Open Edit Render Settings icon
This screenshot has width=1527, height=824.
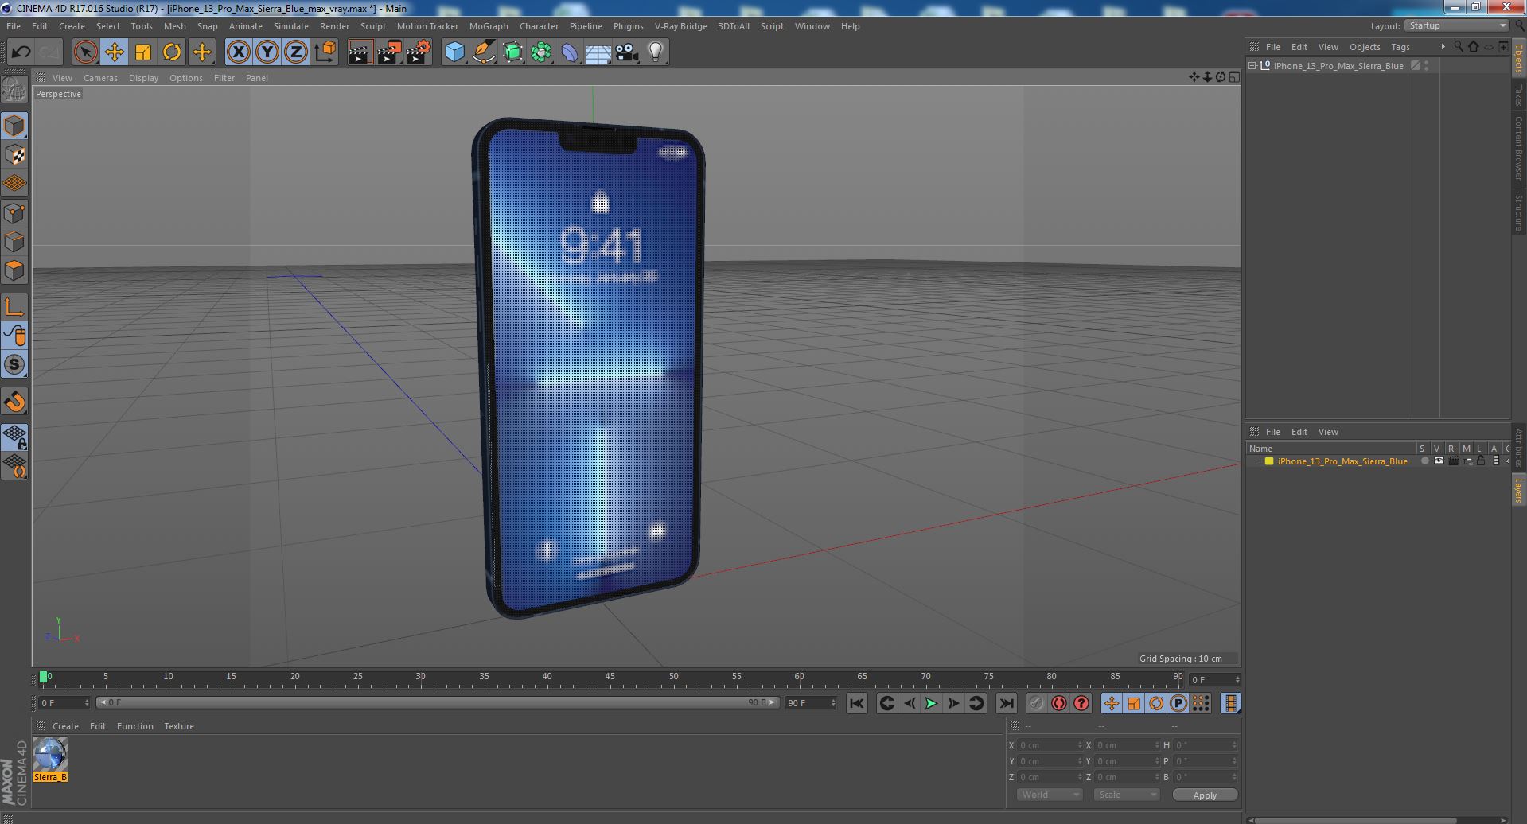(418, 52)
